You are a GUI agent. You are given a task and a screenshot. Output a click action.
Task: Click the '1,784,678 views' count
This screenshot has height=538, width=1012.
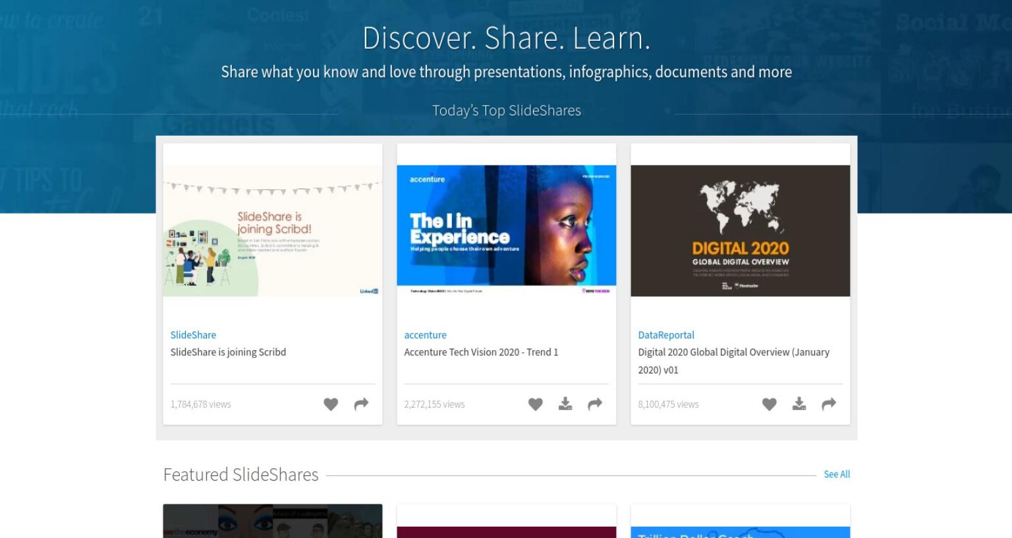201,404
